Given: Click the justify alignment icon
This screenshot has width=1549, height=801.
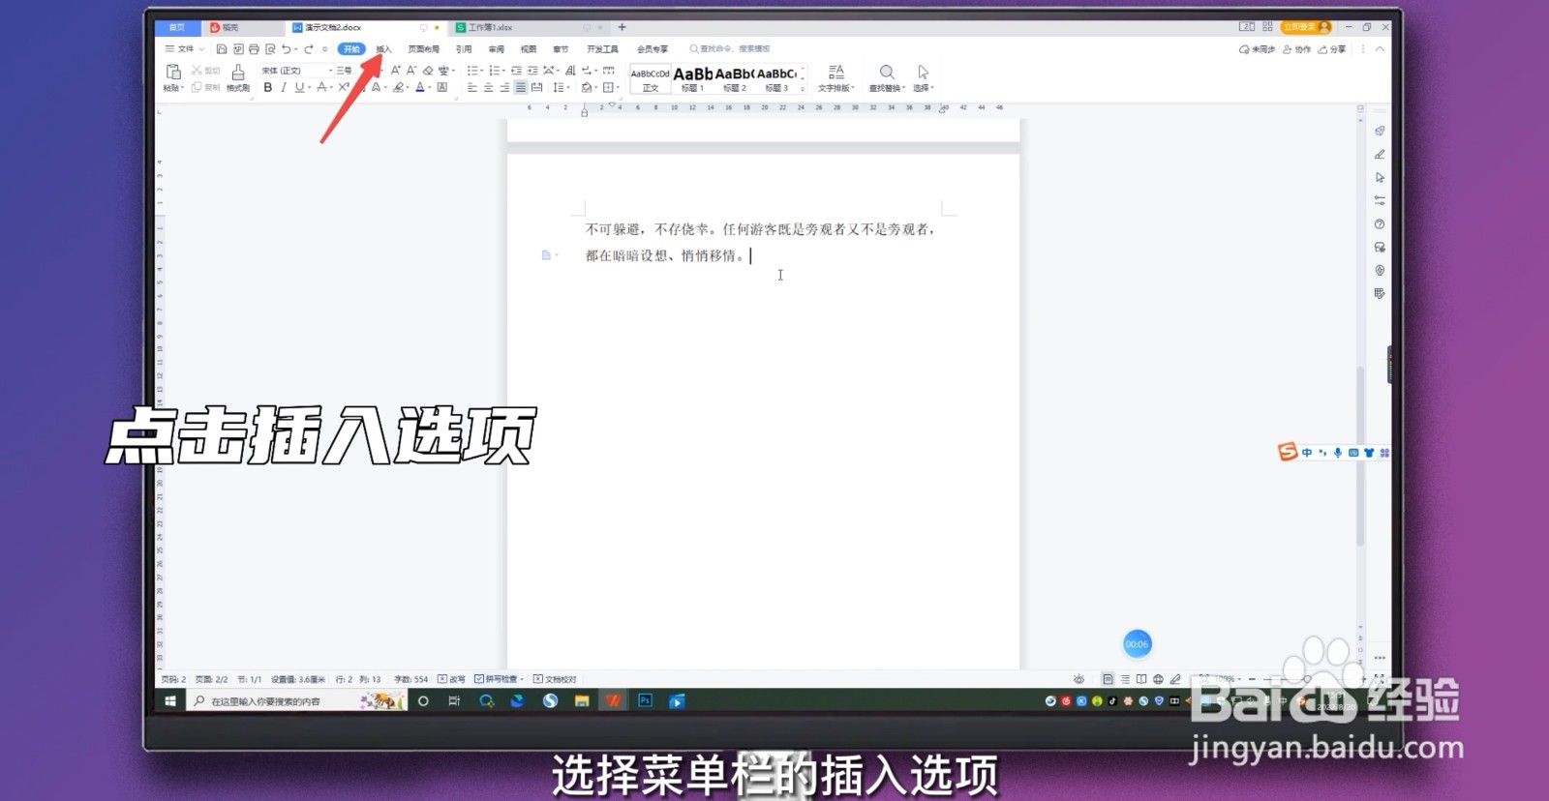Looking at the screenshot, I should pyautogui.click(x=521, y=87).
